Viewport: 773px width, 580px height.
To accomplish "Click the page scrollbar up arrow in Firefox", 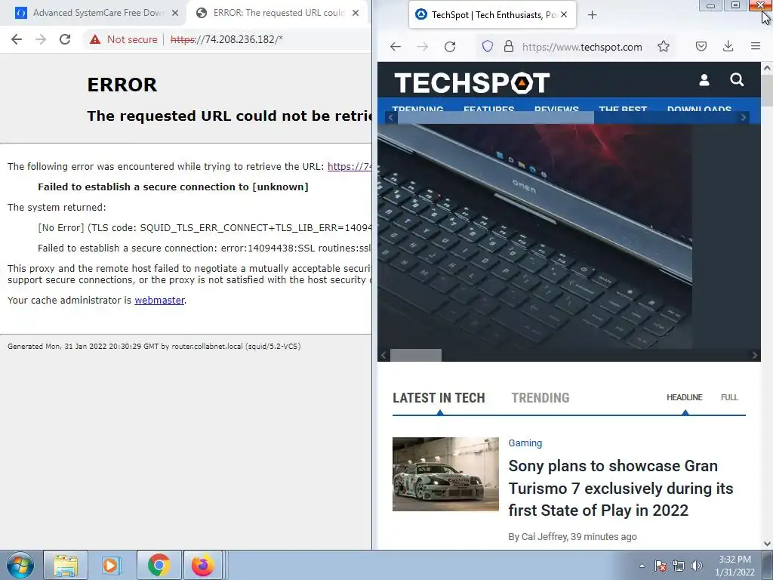I will tap(767, 68).
